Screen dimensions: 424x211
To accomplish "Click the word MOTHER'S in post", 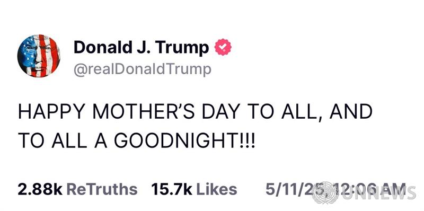I will point(144,111).
